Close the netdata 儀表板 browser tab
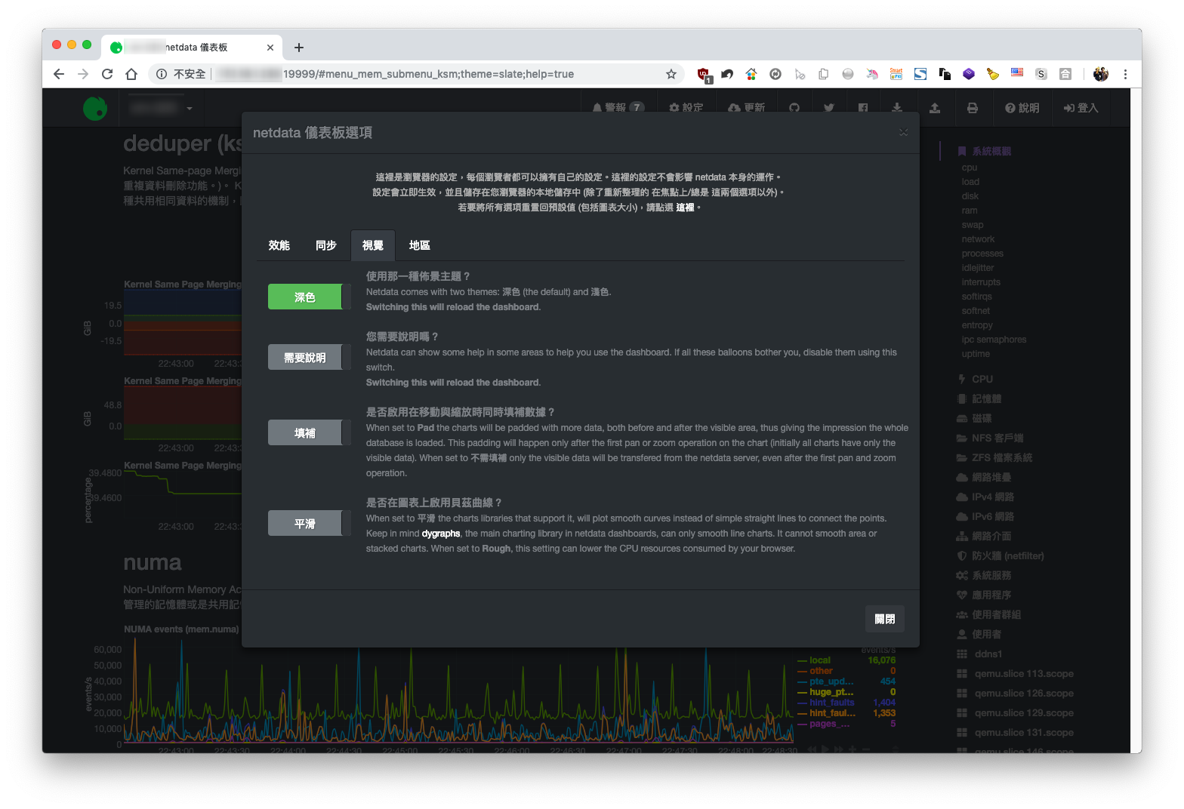 click(x=270, y=48)
